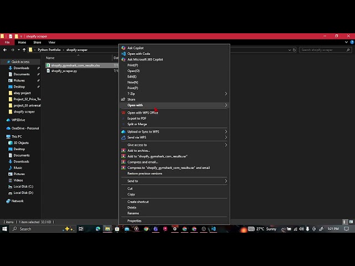Viewport: 355px width, 266px height.
Task: Open the File ribbon tab
Action: tap(7, 42)
